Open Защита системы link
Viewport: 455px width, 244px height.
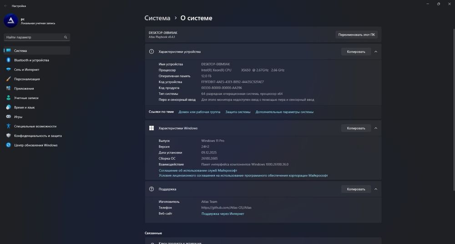click(238, 112)
